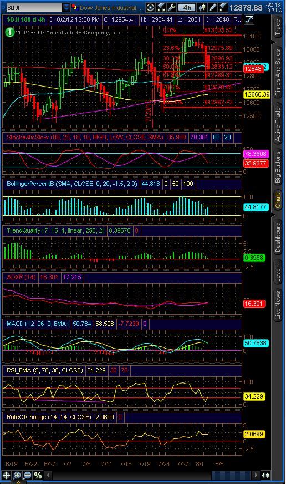Click the C: 12848 close value
The height and width of the screenshot is (484, 286).
[217, 19]
